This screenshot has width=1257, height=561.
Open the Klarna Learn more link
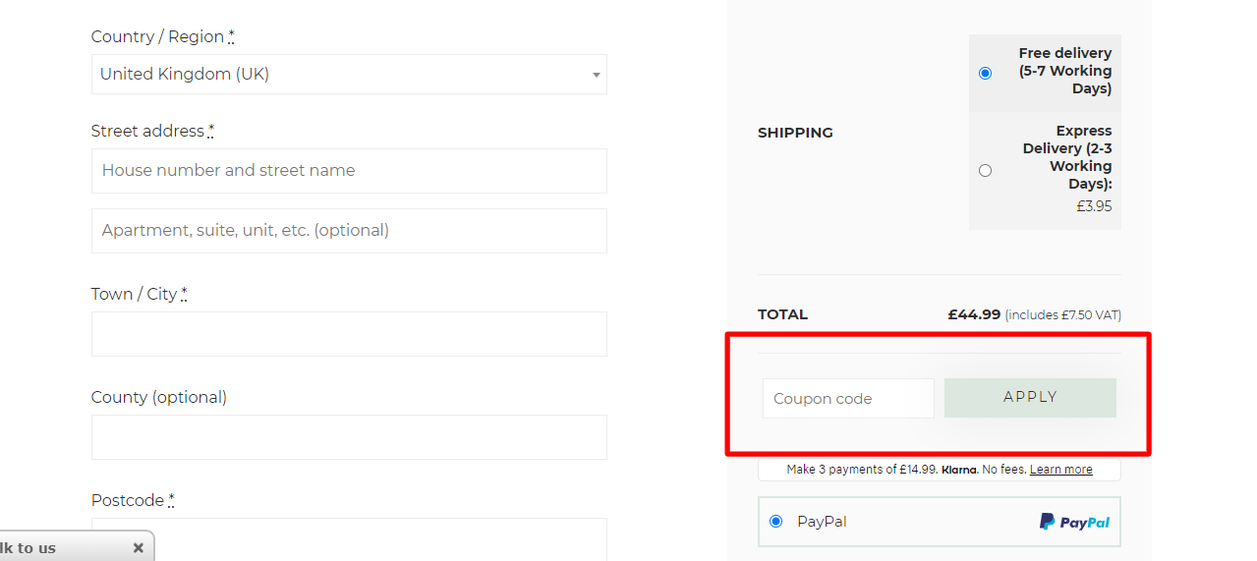click(1060, 470)
